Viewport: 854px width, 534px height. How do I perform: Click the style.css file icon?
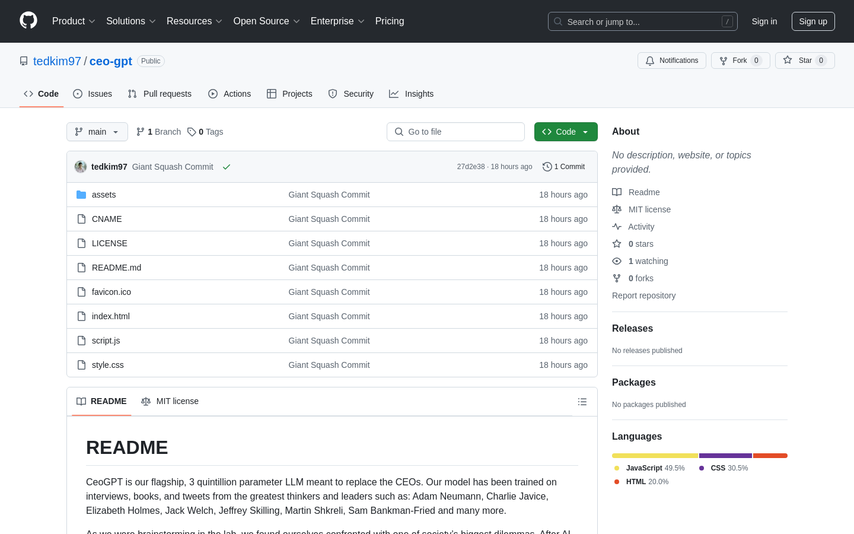[x=81, y=365]
